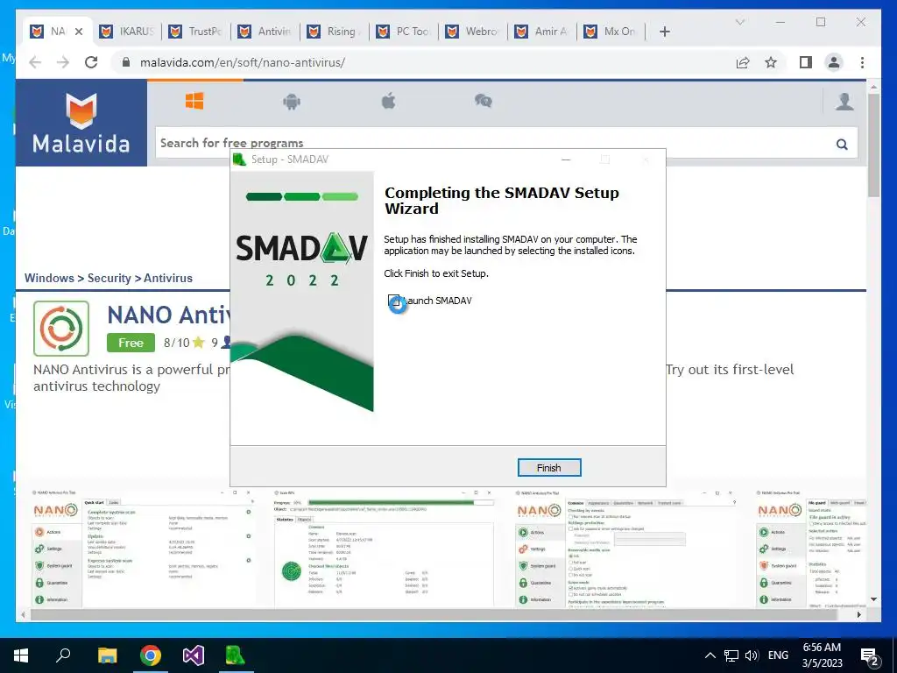Open Chrome tab search chevron
The width and height of the screenshot is (897, 673).
(x=739, y=22)
